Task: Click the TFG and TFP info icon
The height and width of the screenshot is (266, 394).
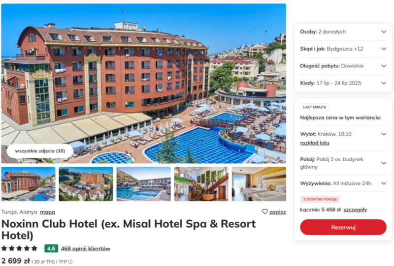Action: pyautogui.click(x=70, y=262)
